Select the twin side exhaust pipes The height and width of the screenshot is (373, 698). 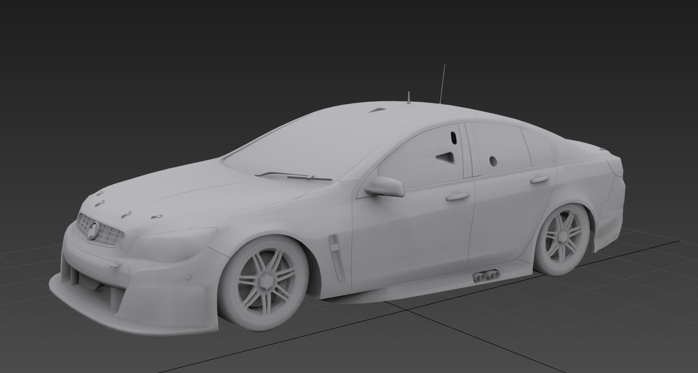coord(486,276)
